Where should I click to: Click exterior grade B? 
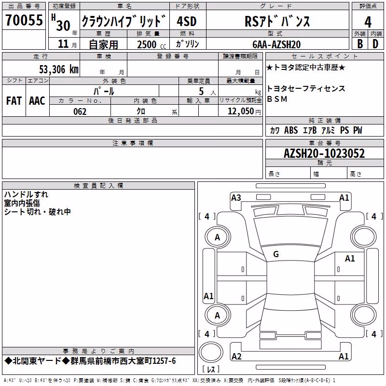360,44
